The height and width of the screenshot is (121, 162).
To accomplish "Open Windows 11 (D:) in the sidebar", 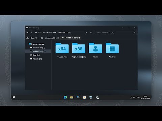I will [38, 51].
